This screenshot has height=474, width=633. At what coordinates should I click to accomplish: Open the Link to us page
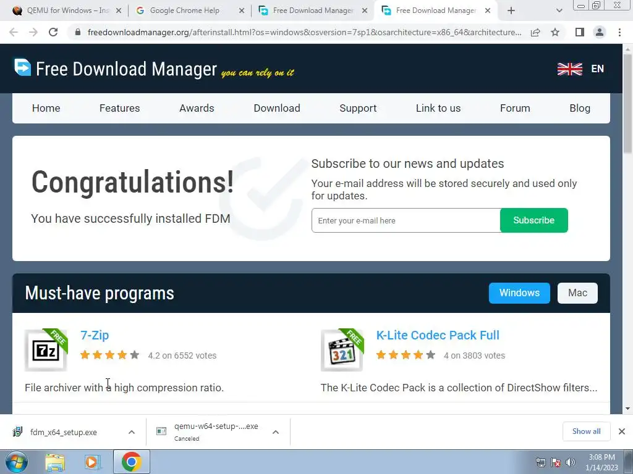pyautogui.click(x=438, y=108)
